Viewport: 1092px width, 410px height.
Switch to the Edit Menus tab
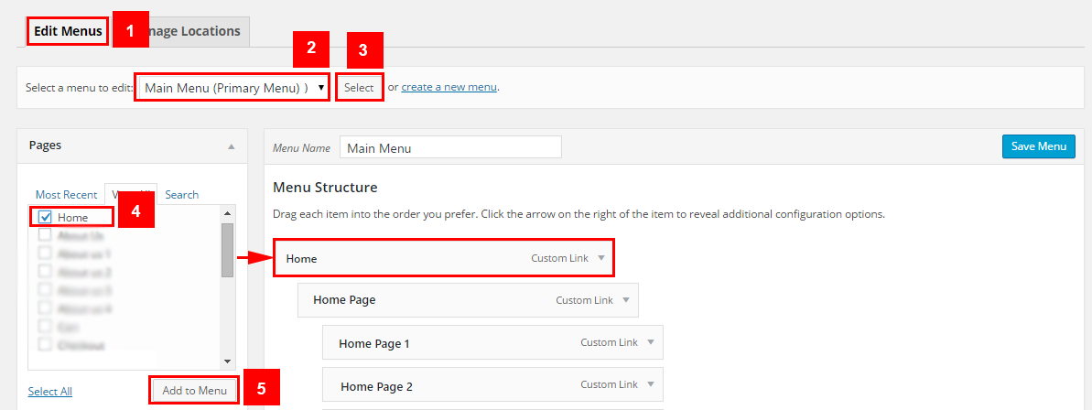68,31
